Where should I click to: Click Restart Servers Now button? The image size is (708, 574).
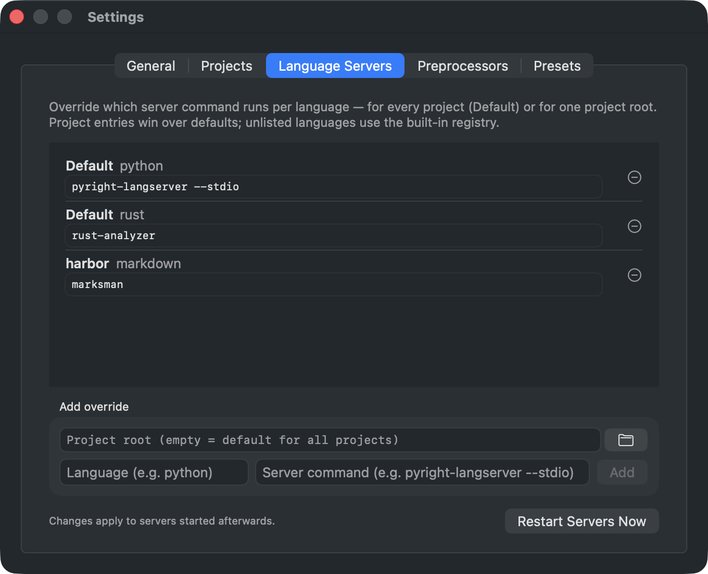[581, 521]
